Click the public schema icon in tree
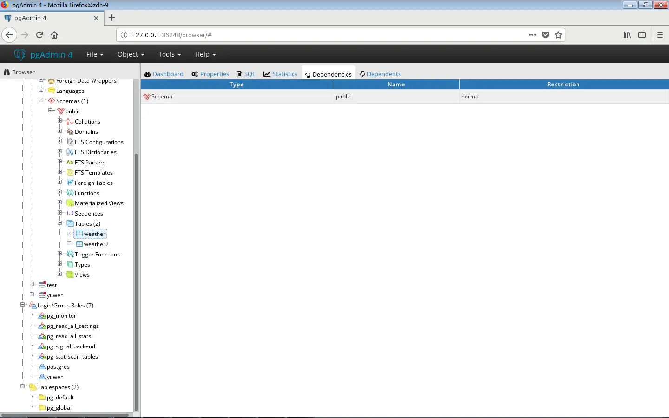This screenshot has height=418, width=669. tap(61, 111)
